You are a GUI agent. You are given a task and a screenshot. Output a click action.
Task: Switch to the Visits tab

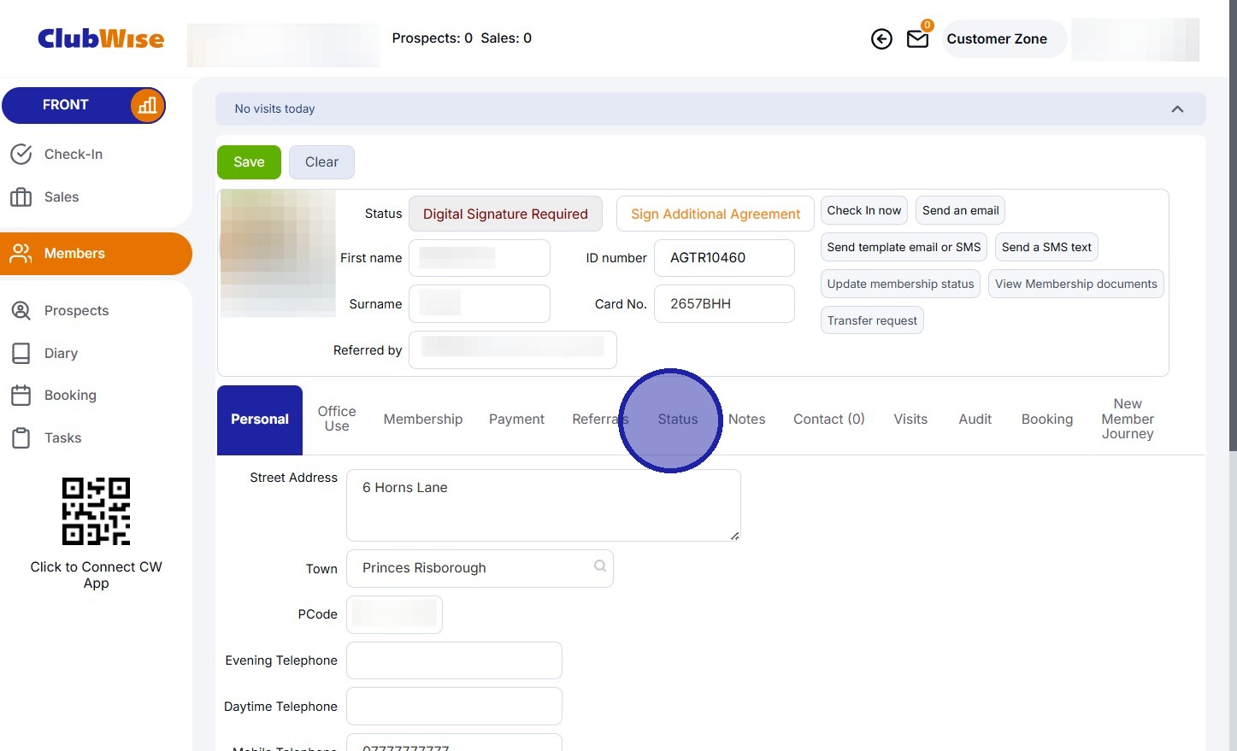click(x=910, y=420)
